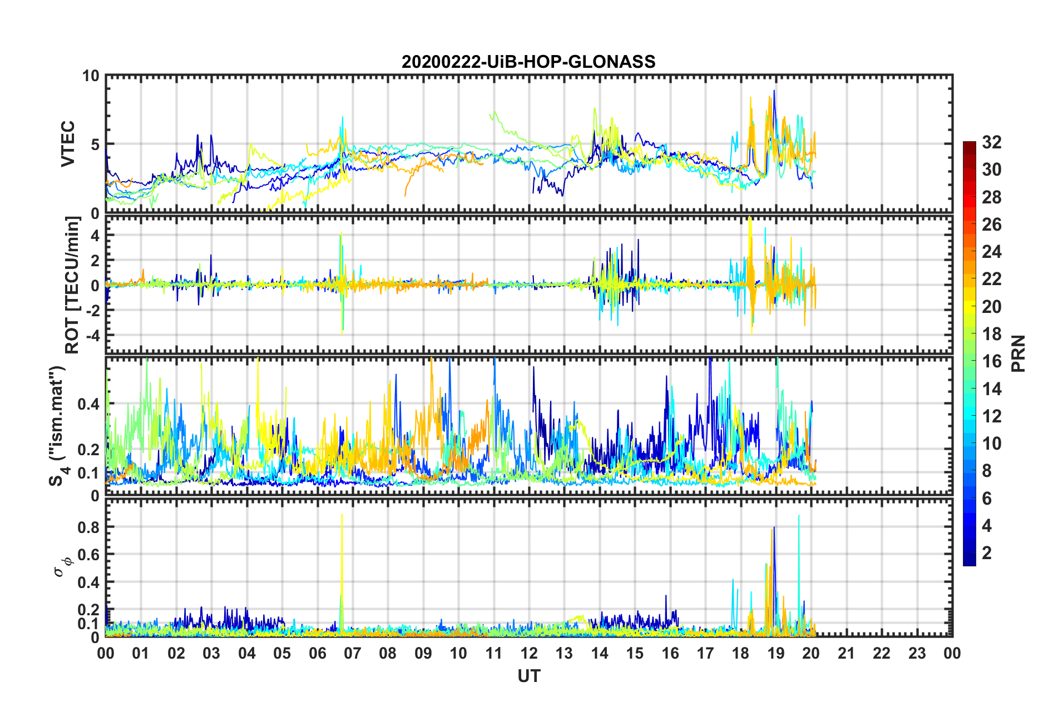This screenshot has width=1058, height=707.
Task: Click S4 axis tick label 0.2
Action: (88, 450)
